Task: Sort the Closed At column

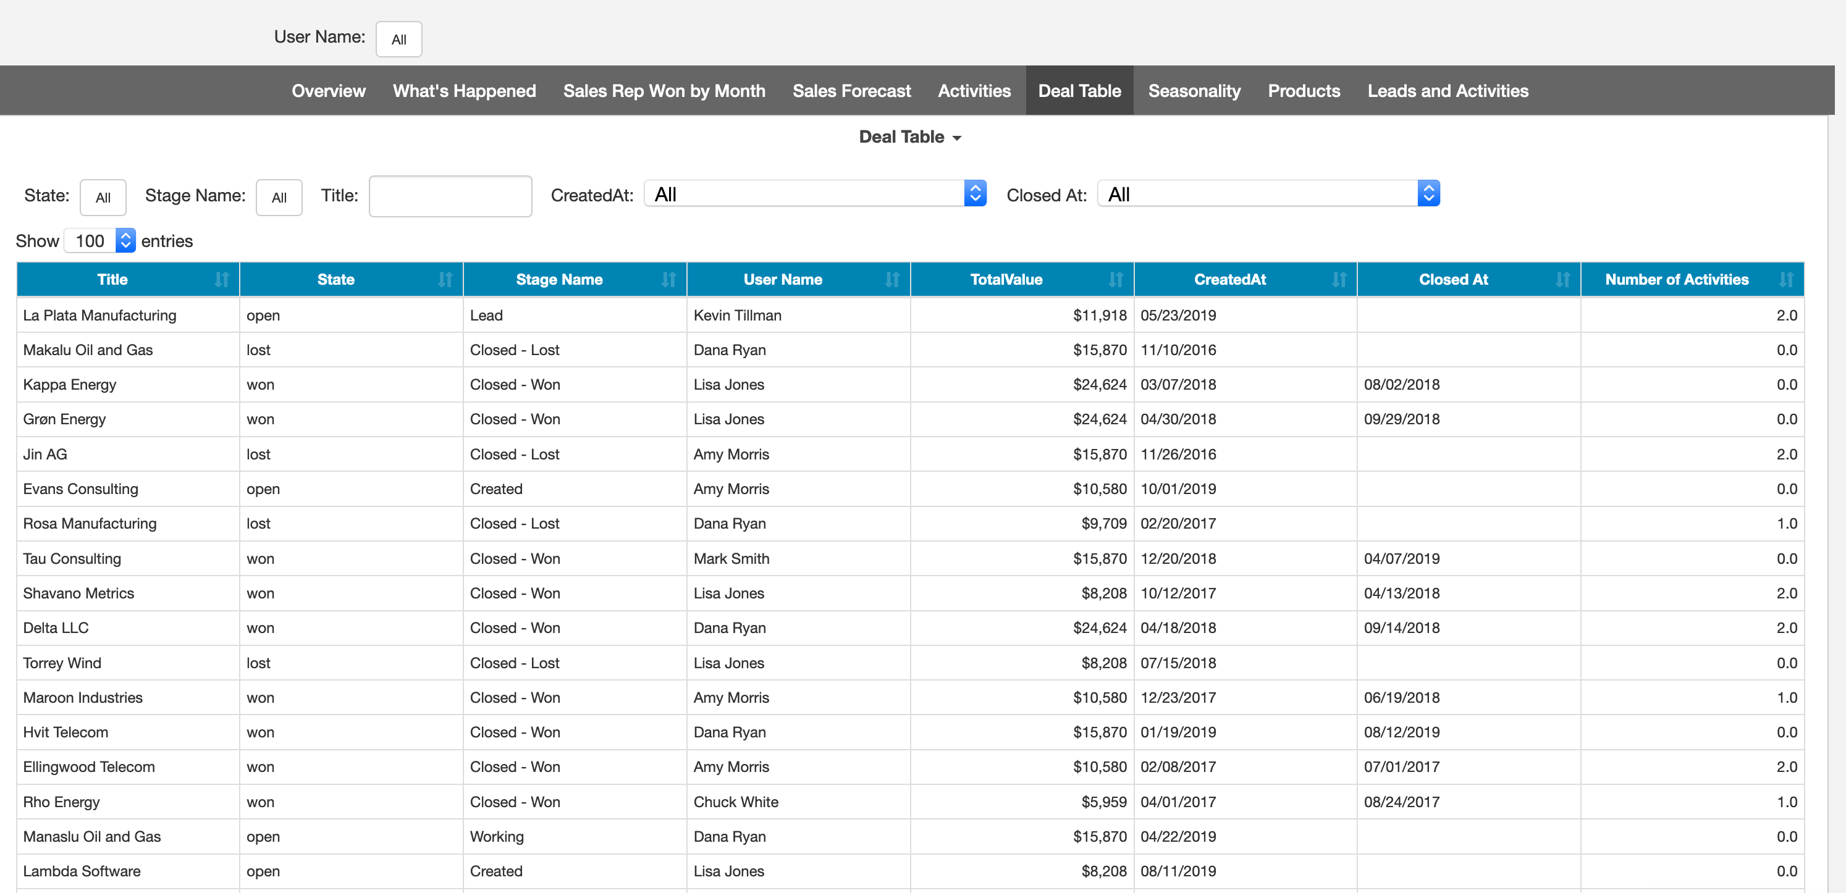Action: pyautogui.click(x=1564, y=279)
